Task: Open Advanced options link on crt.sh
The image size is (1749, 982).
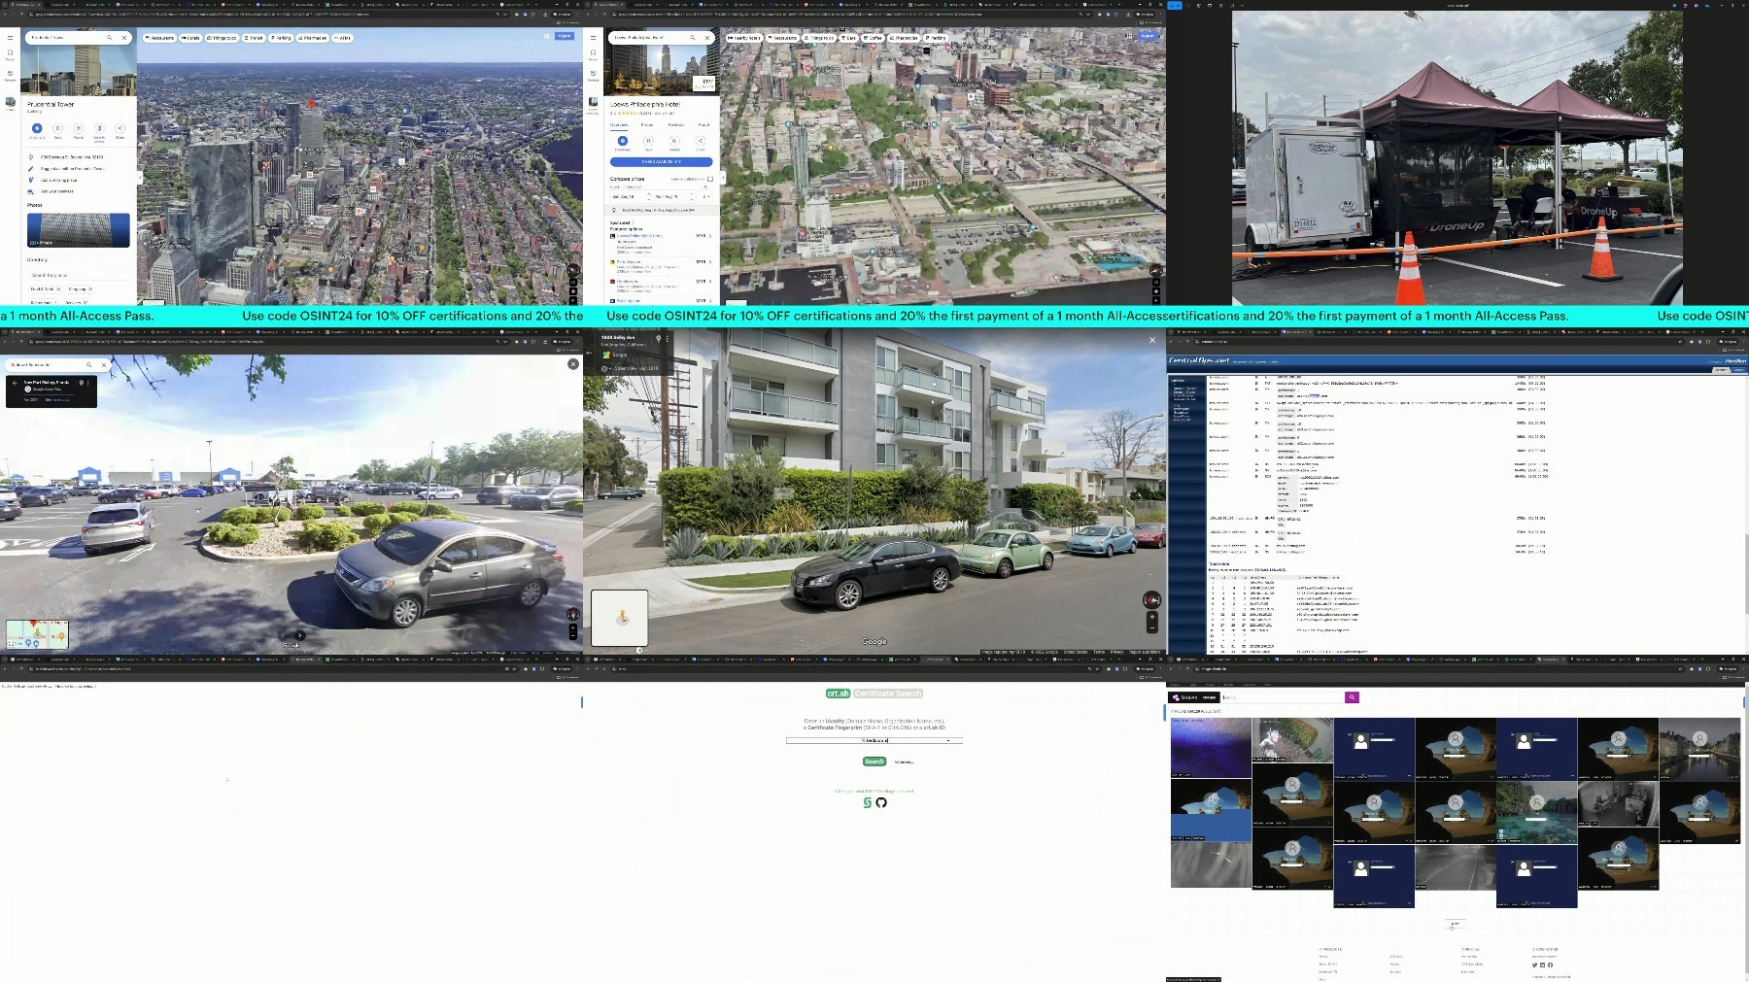Action: coord(904,762)
